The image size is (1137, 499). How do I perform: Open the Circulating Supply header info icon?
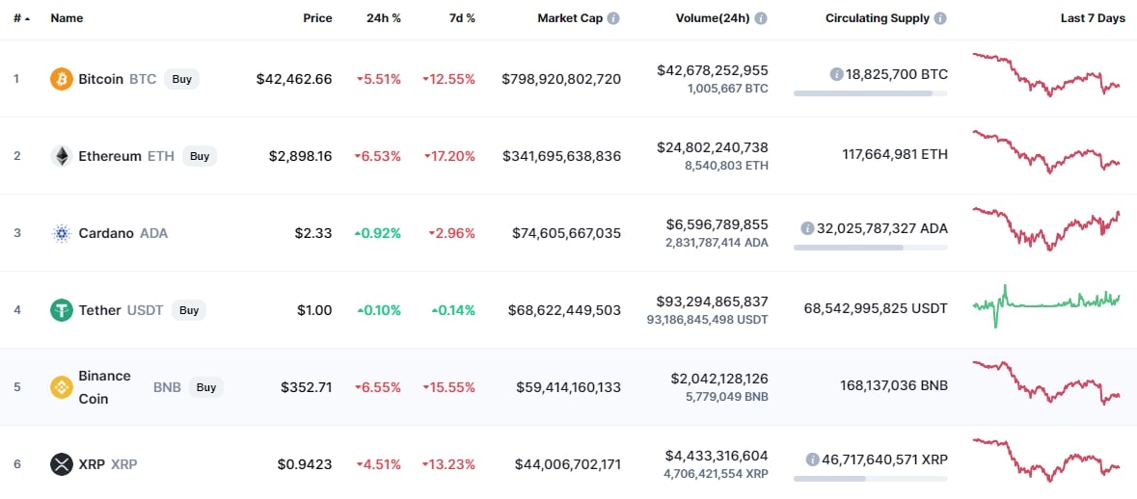point(940,18)
